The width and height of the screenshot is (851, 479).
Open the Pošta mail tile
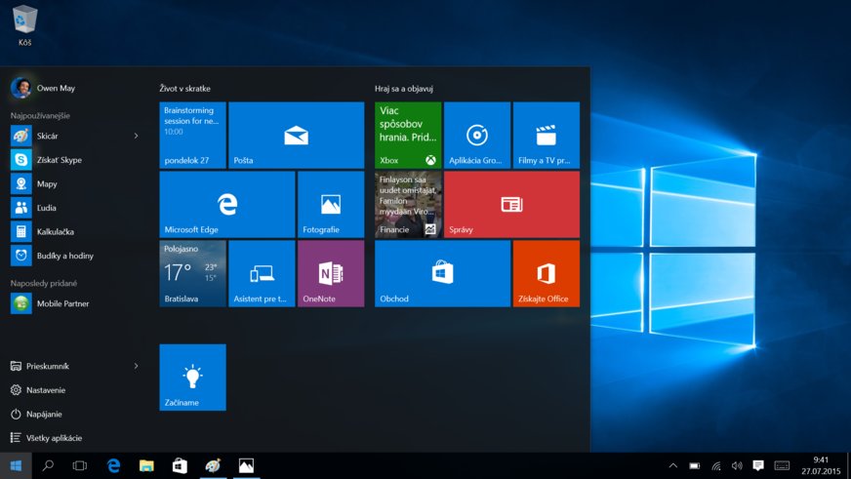click(296, 136)
